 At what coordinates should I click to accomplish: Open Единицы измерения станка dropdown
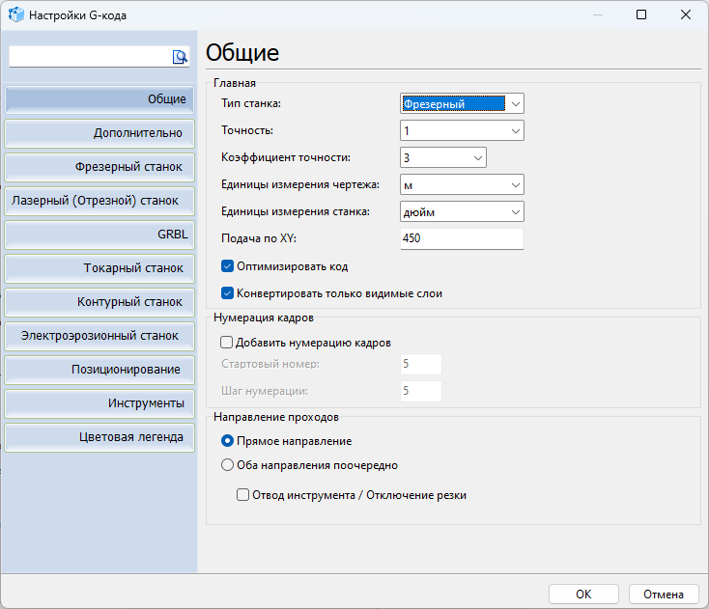click(x=462, y=212)
